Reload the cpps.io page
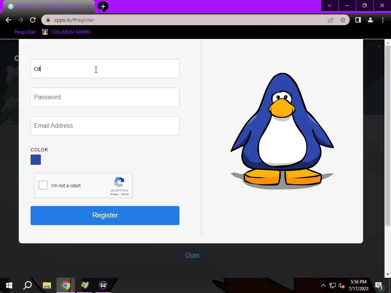 tap(33, 20)
